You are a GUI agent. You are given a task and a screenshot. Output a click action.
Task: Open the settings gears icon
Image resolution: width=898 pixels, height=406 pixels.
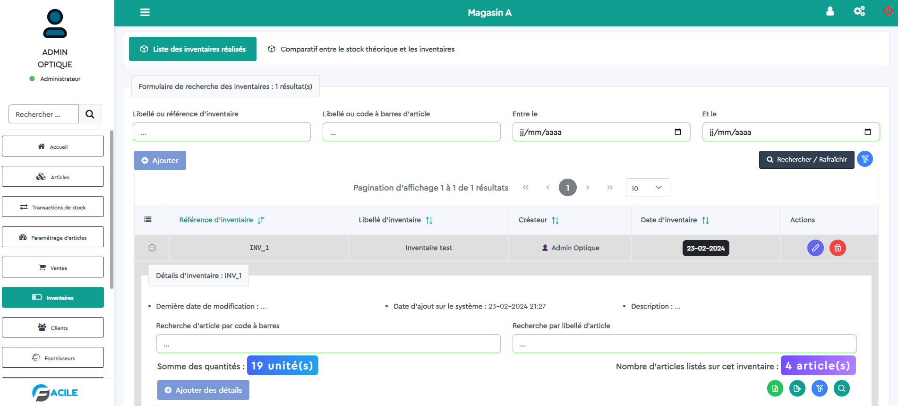[859, 11]
